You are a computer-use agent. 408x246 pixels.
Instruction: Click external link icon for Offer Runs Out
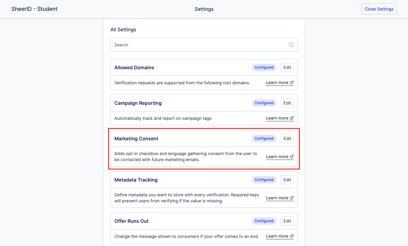point(292,236)
